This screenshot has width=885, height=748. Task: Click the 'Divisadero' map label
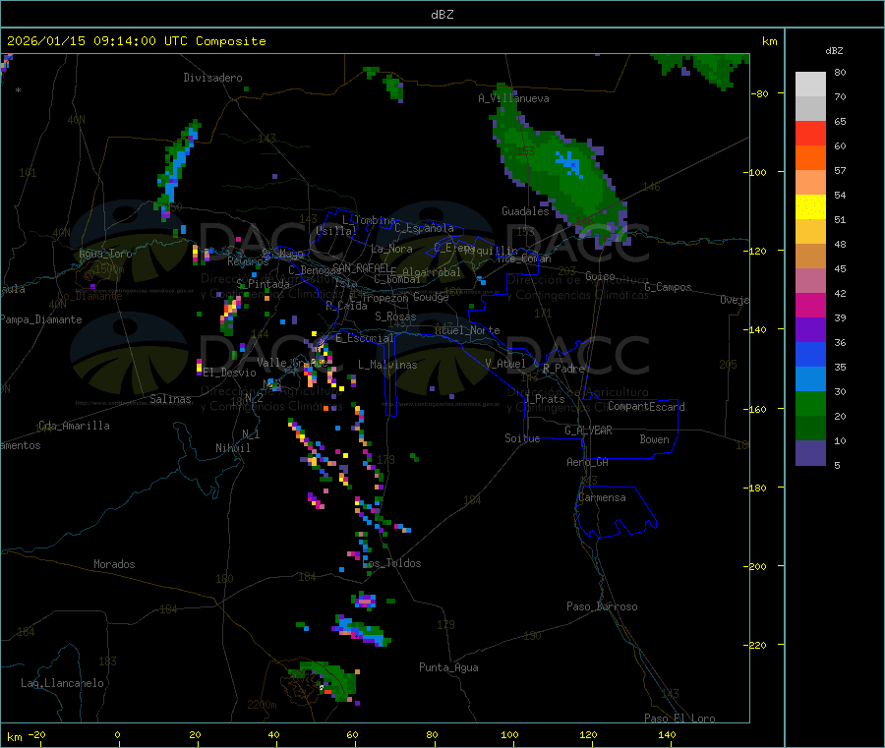(212, 78)
